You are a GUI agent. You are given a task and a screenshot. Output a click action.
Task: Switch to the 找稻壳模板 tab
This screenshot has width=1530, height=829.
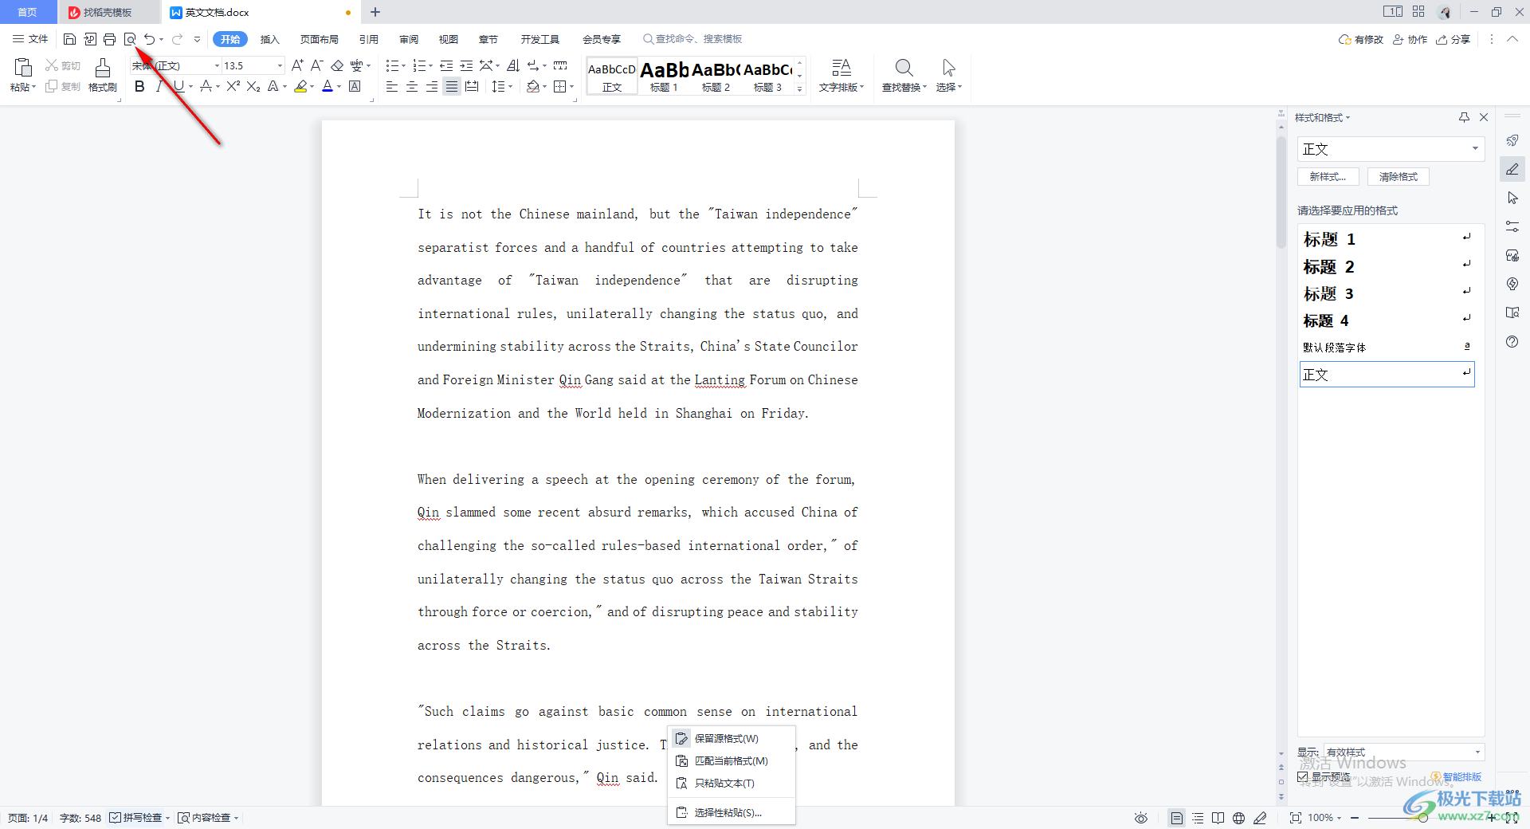[107, 12]
